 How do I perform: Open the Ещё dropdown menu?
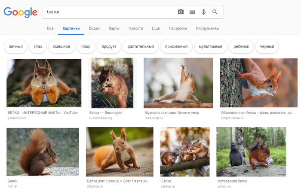point(156,28)
